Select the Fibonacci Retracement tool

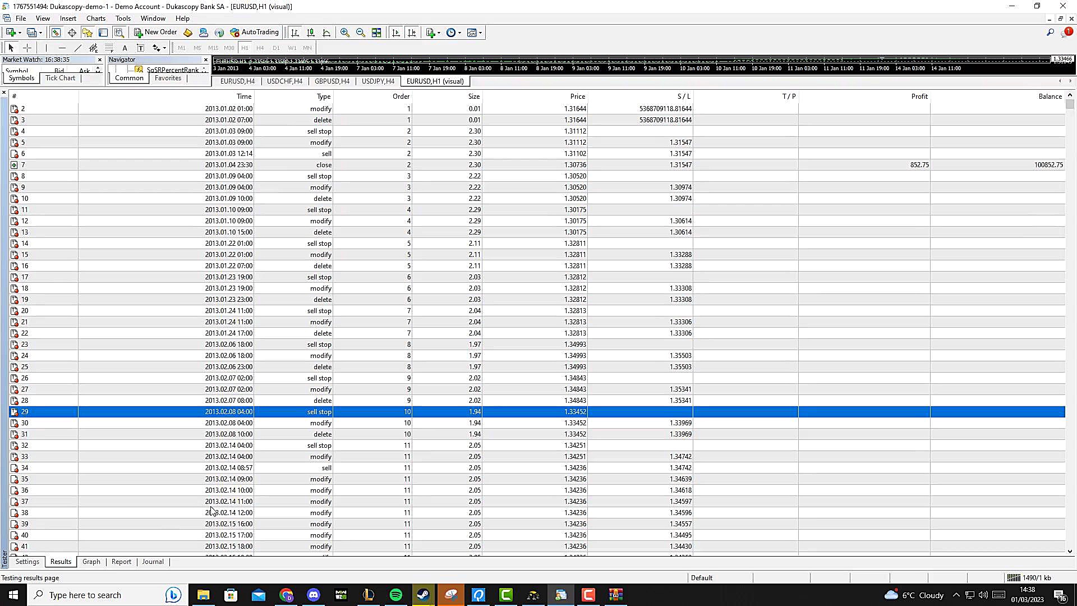(109, 48)
